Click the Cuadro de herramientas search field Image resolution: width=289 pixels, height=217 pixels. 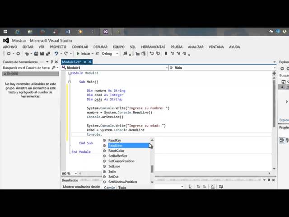click(26, 68)
